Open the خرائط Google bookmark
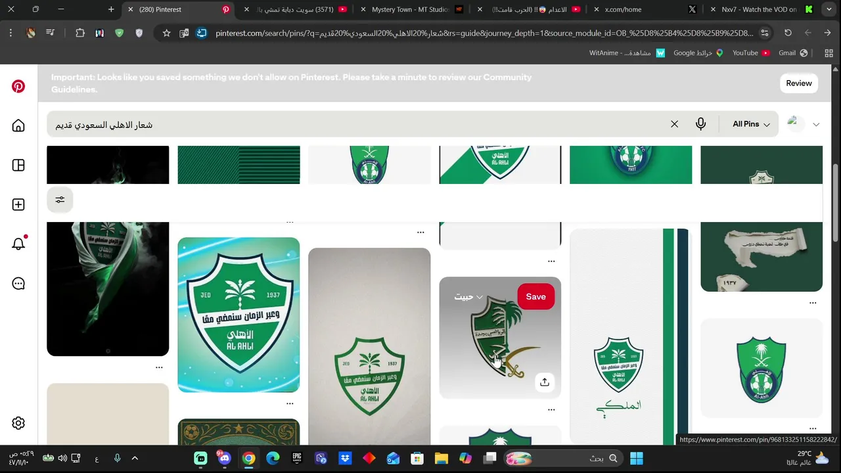This screenshot has width=841, height=473. point(698,53)
